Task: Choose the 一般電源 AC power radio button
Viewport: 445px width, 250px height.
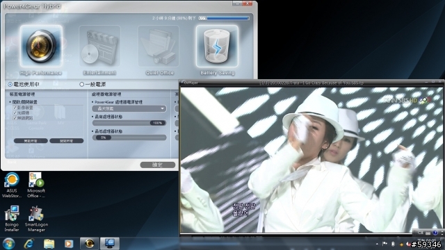Action: click(x=82, y=85)
